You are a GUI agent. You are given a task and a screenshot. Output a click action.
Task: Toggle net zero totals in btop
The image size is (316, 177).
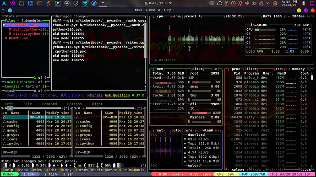[188, 130]
